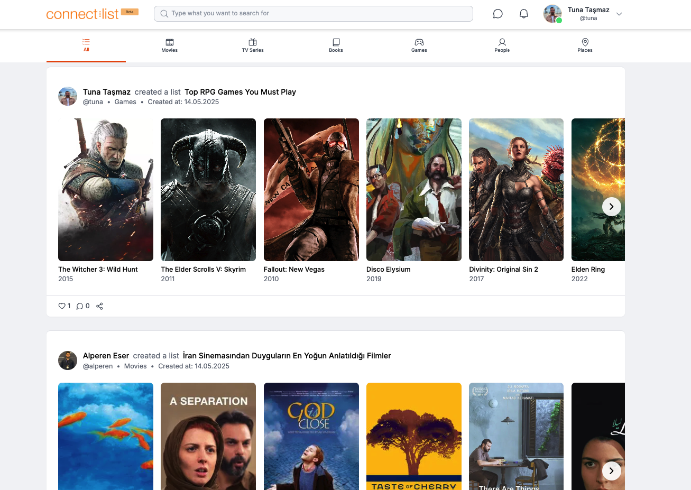Open Tuna Taşmaz header profile avatar
This screenshot has height=490, width=691.
(552, 14)
